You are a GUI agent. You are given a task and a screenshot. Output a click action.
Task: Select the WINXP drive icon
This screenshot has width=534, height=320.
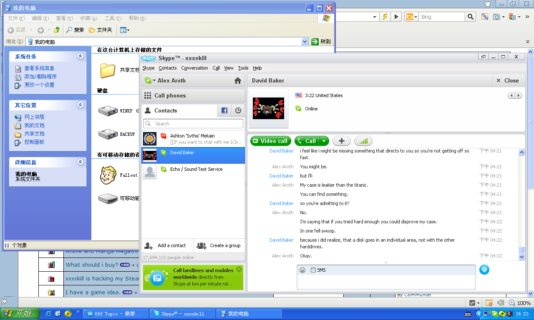click(x=108, y=110)
